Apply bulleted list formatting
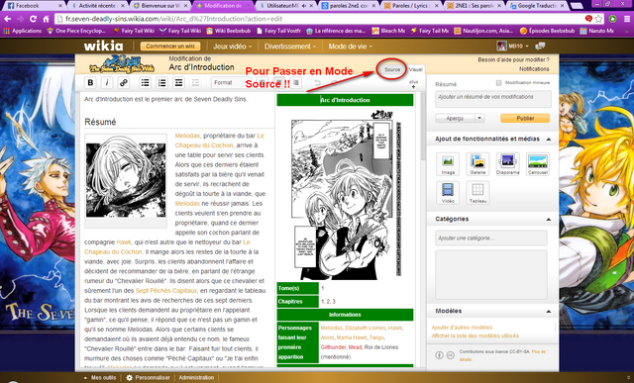Screen dimensions: 634x383 [x=146, y=83]
